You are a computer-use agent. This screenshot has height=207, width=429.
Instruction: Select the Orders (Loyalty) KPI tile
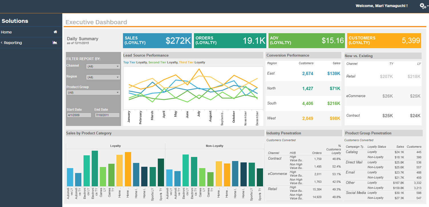pyautogui.click(x=230, y=40)
